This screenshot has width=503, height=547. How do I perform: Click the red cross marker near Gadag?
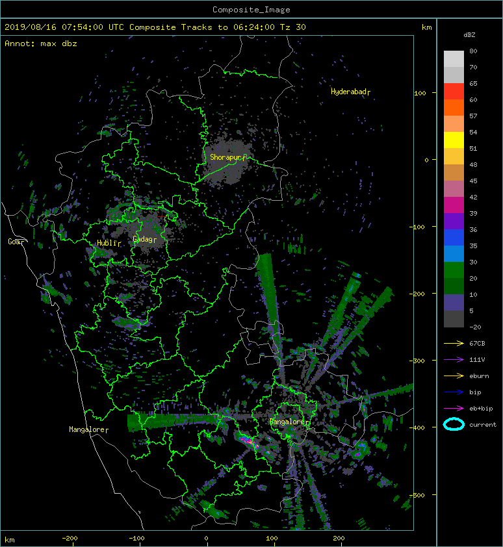pyautogui.click(x=162, y=216)
